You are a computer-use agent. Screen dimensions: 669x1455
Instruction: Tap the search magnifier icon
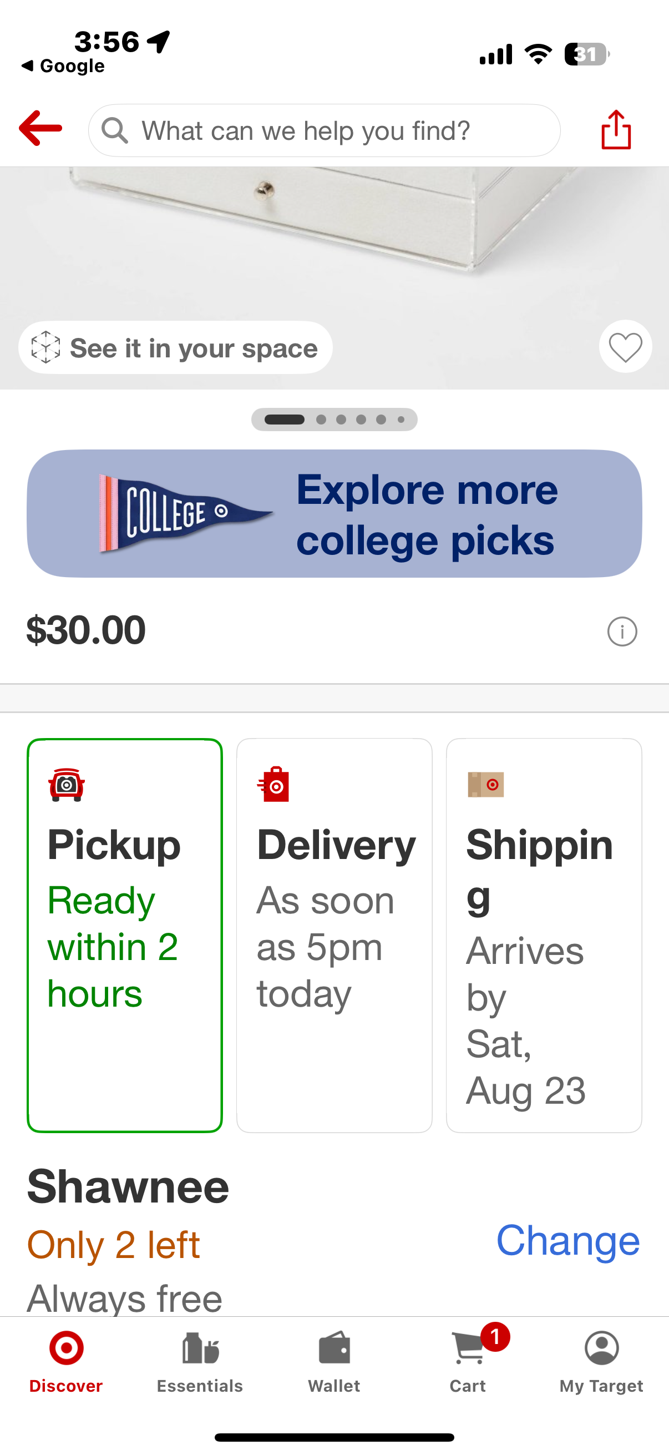[x=115, y=130]
